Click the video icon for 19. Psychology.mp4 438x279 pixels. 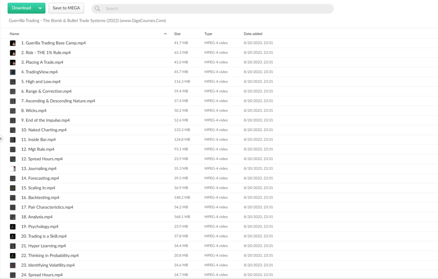point(13,227)
